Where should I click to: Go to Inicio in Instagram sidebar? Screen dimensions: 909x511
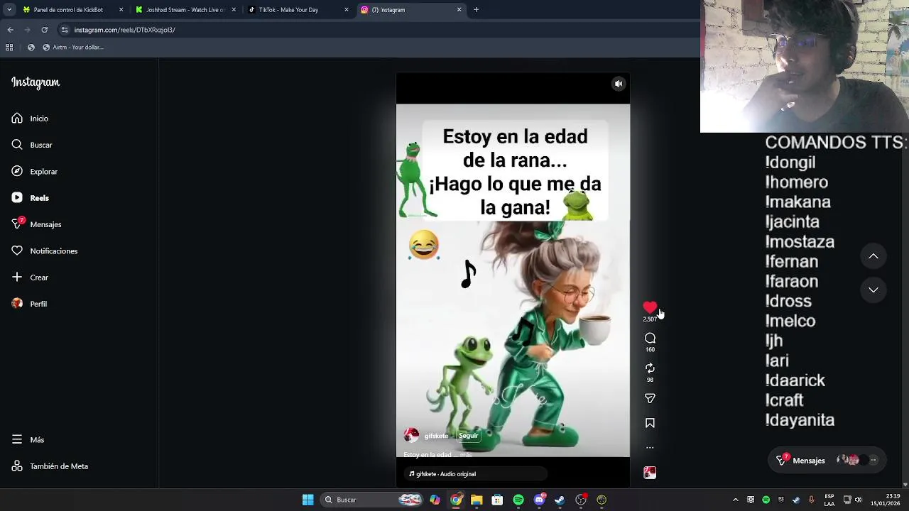pyautogui.click(x=30, y=119)
